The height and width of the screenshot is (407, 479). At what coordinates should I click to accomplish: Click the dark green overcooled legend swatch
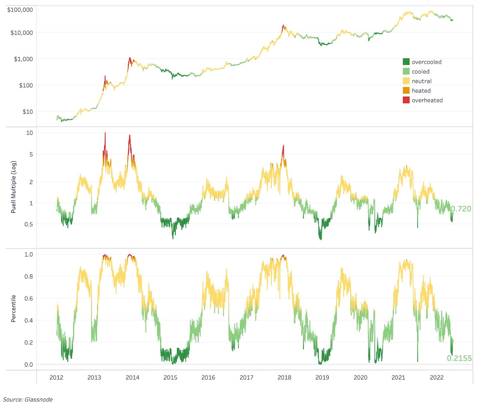pos(406,62)
